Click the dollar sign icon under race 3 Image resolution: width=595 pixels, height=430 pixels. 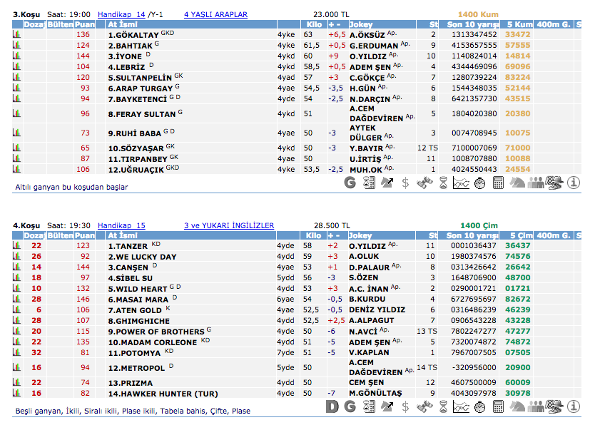coord(405,183)
